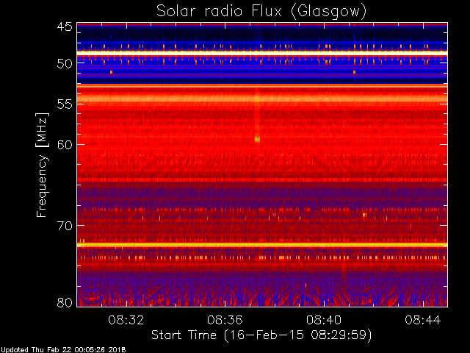Click the 70 MHz frequency axis label

coord(65,226)
